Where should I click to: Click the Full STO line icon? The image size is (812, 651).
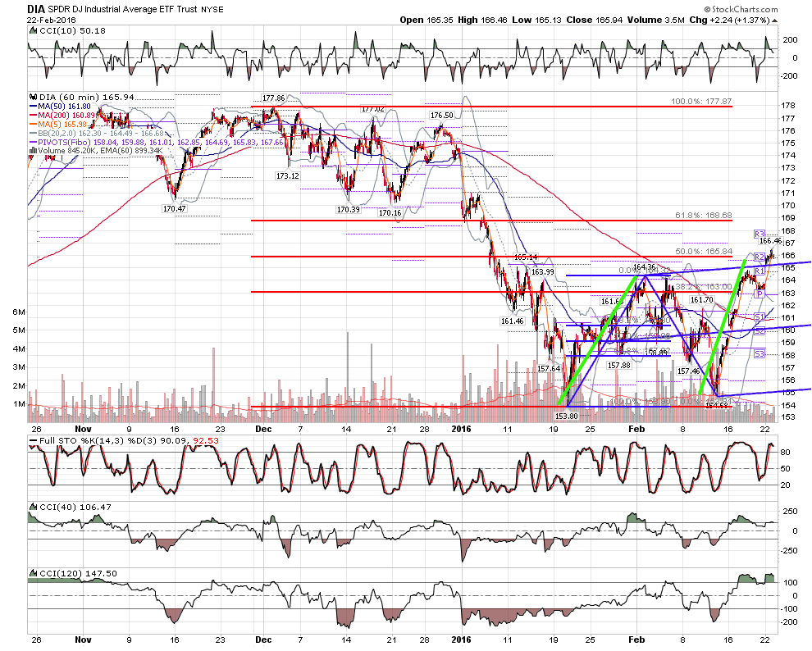[33, 441]
